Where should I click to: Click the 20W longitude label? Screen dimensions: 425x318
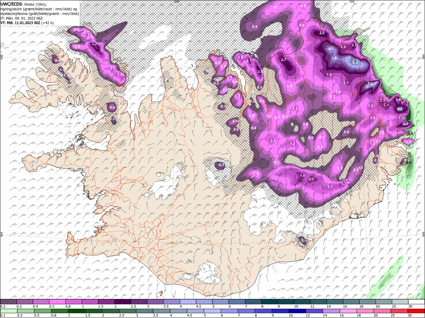[x=176, y=1]
